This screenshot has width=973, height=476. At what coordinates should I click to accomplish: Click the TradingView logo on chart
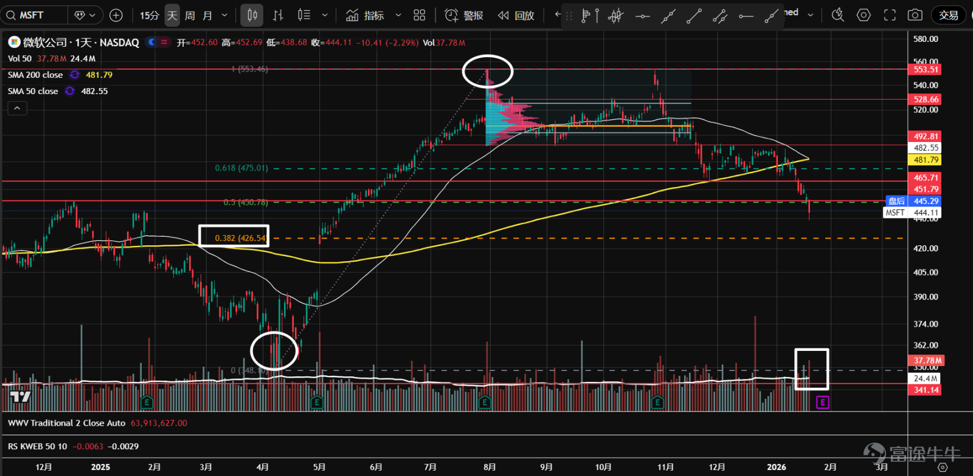[20, 397]
